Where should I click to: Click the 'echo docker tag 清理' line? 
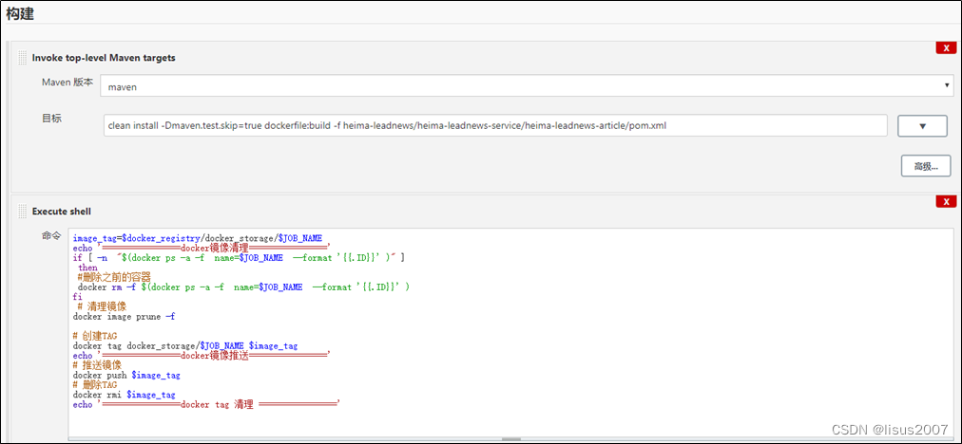point(207,405)
